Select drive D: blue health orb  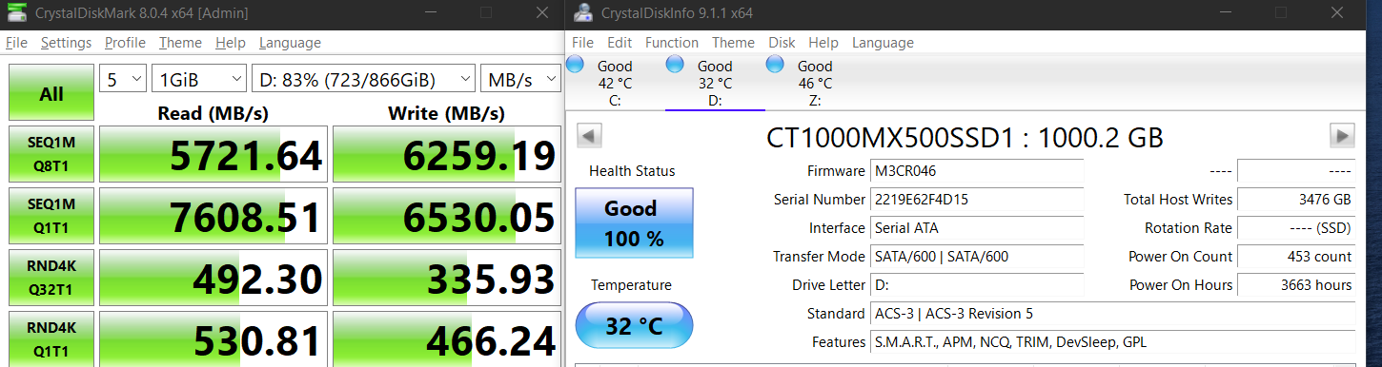click(x=675, y=64)
